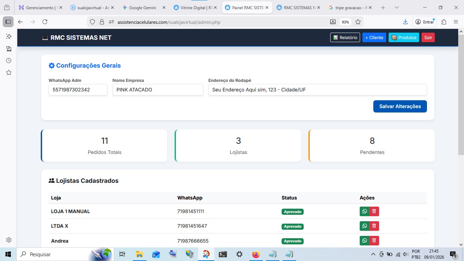Click the Nome Empresa input field
This screenshot has height=261, width=464.
coord(158,90)
